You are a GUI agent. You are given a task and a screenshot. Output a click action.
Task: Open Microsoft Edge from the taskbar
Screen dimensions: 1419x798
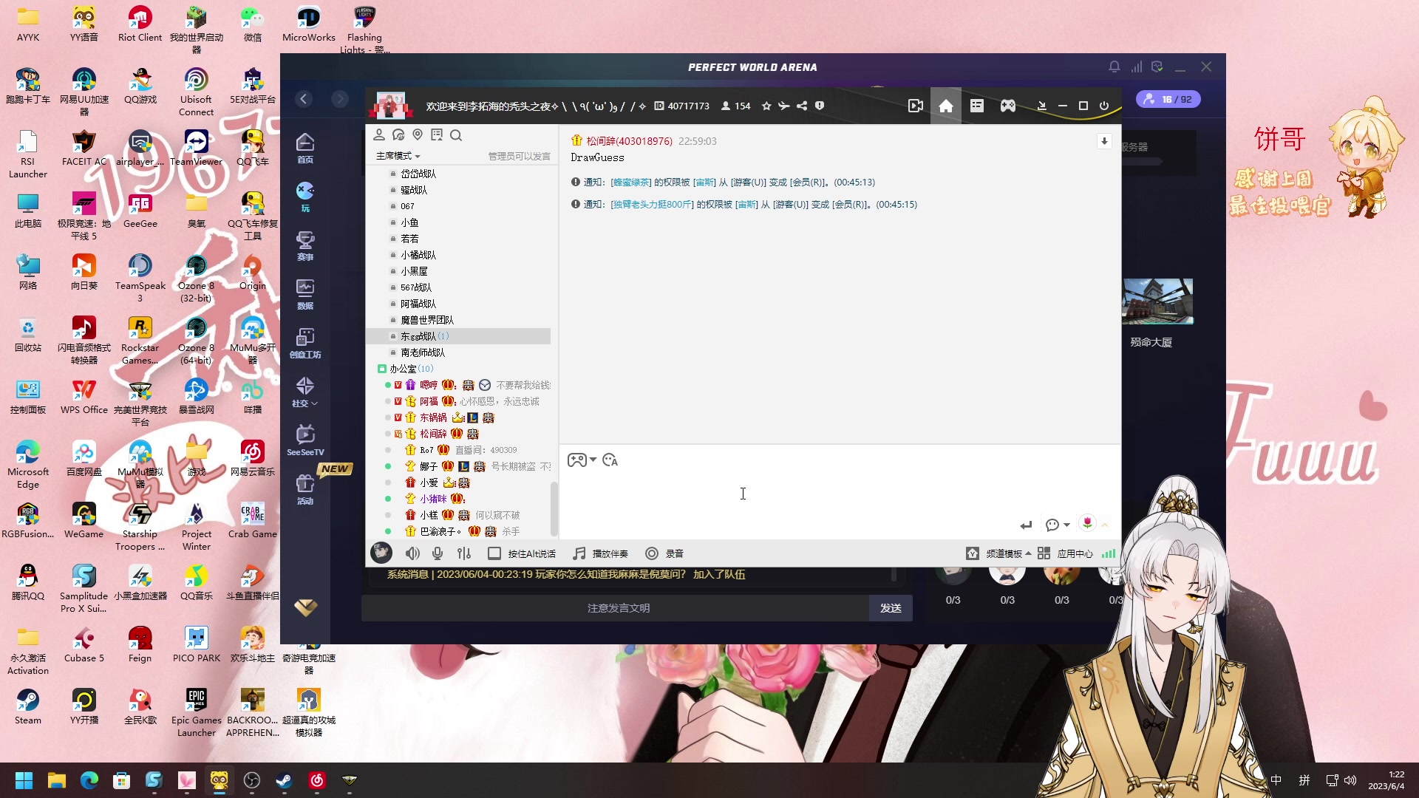89,780
